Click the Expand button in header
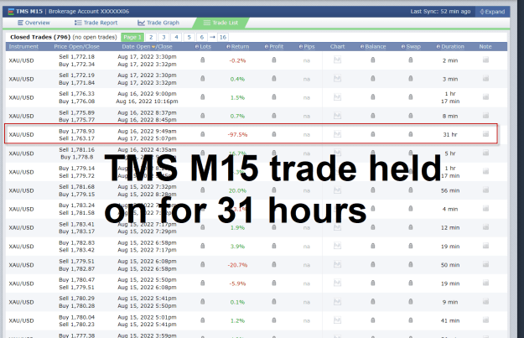Image resolution: width=524 pixels, height=338 pixels. pyautogui.click(x=492, y=12)
